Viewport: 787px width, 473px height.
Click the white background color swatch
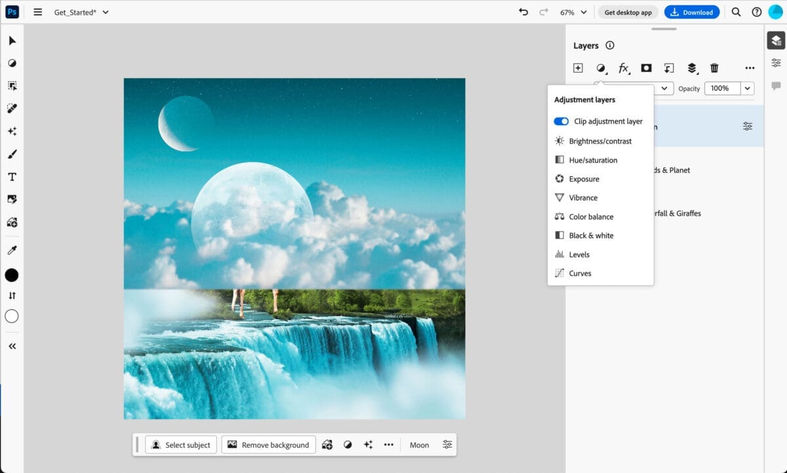click(x=12, y=316)
